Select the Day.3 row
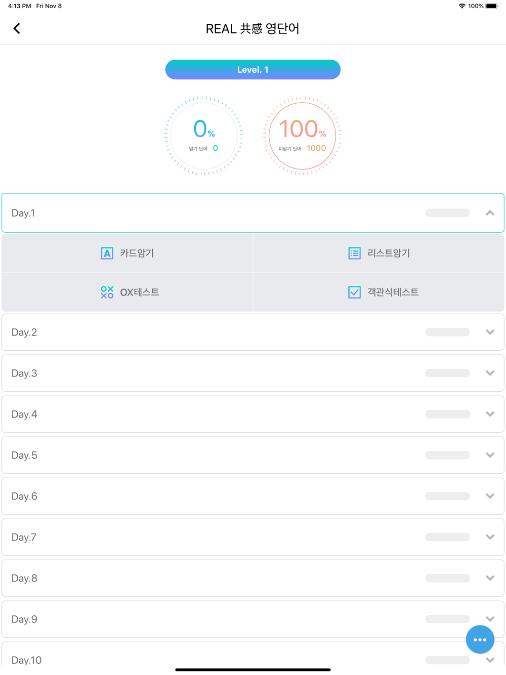 coord(202,373)
